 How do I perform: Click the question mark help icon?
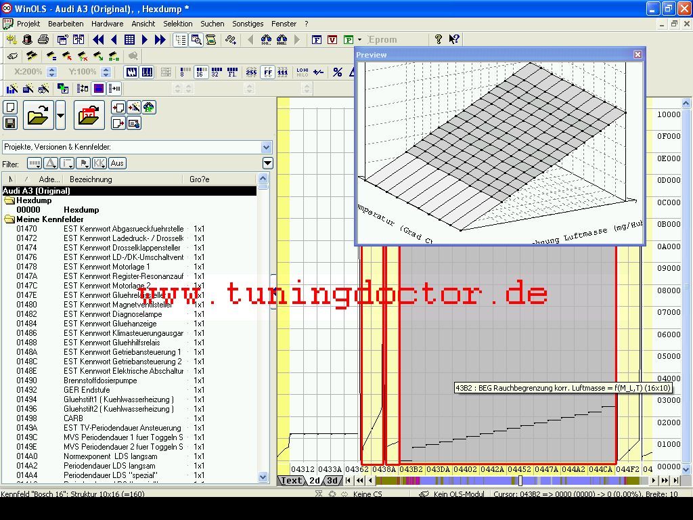tap(438, 39)
